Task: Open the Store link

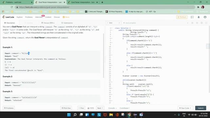Action: (x=66, y=17)
